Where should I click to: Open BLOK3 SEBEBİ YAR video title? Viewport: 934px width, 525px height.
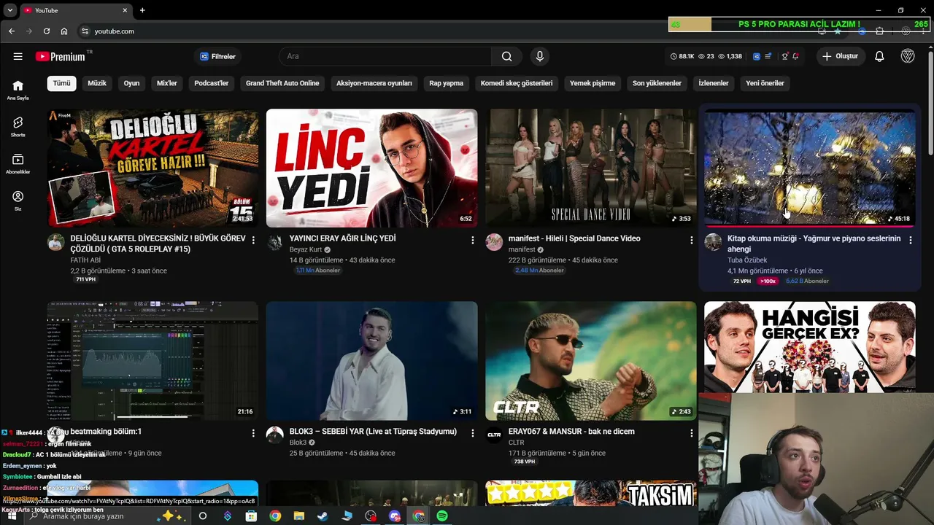click(373, 432)
